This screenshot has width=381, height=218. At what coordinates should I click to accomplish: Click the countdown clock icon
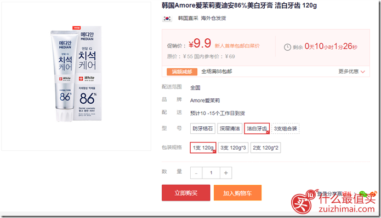(x=287, y=47)
